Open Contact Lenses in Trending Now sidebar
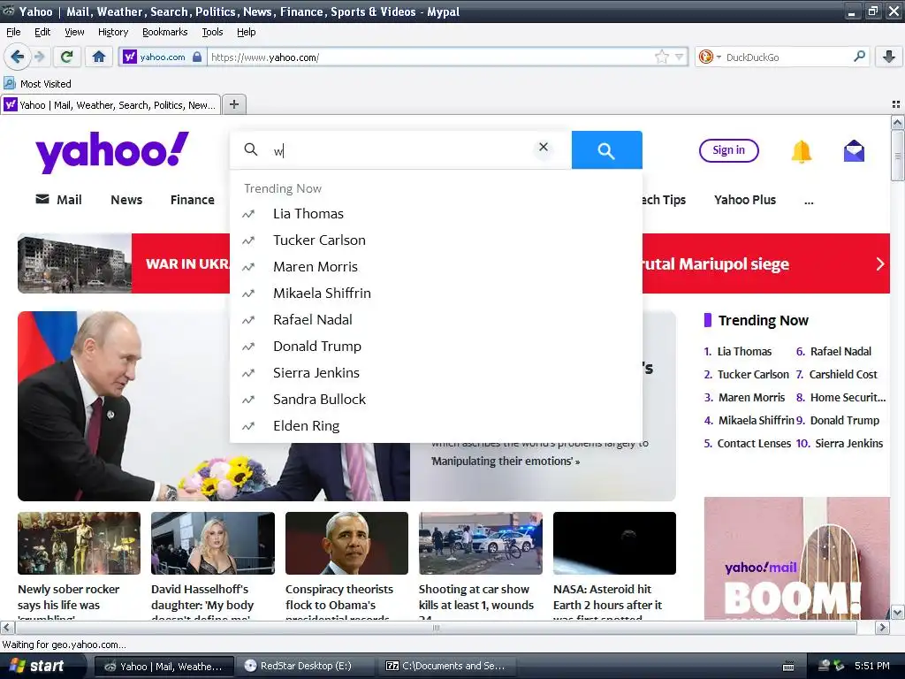The width and height of the screenshot is (905, 679). tap(754, 444)
